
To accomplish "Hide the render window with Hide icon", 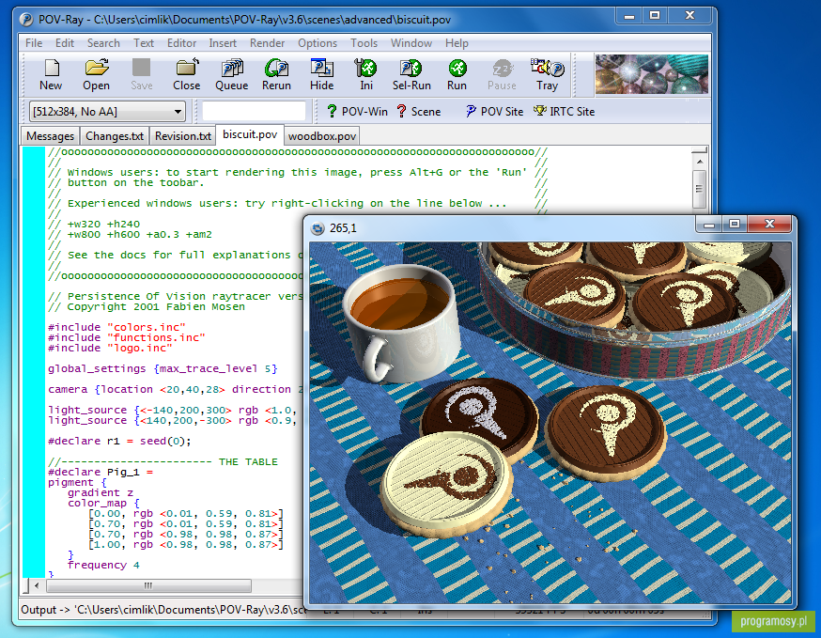I will [321, 74].
